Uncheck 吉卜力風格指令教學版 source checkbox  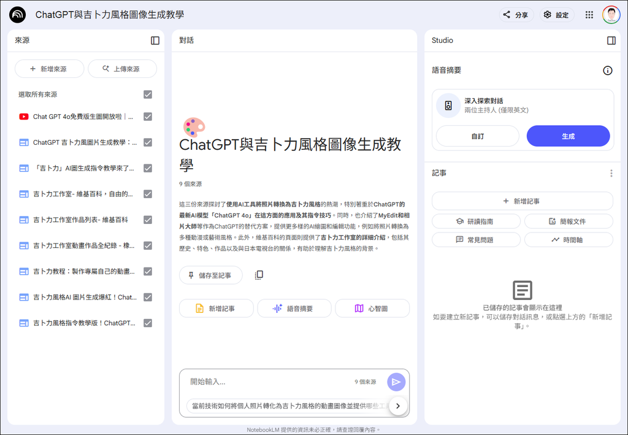pos(148,323)
